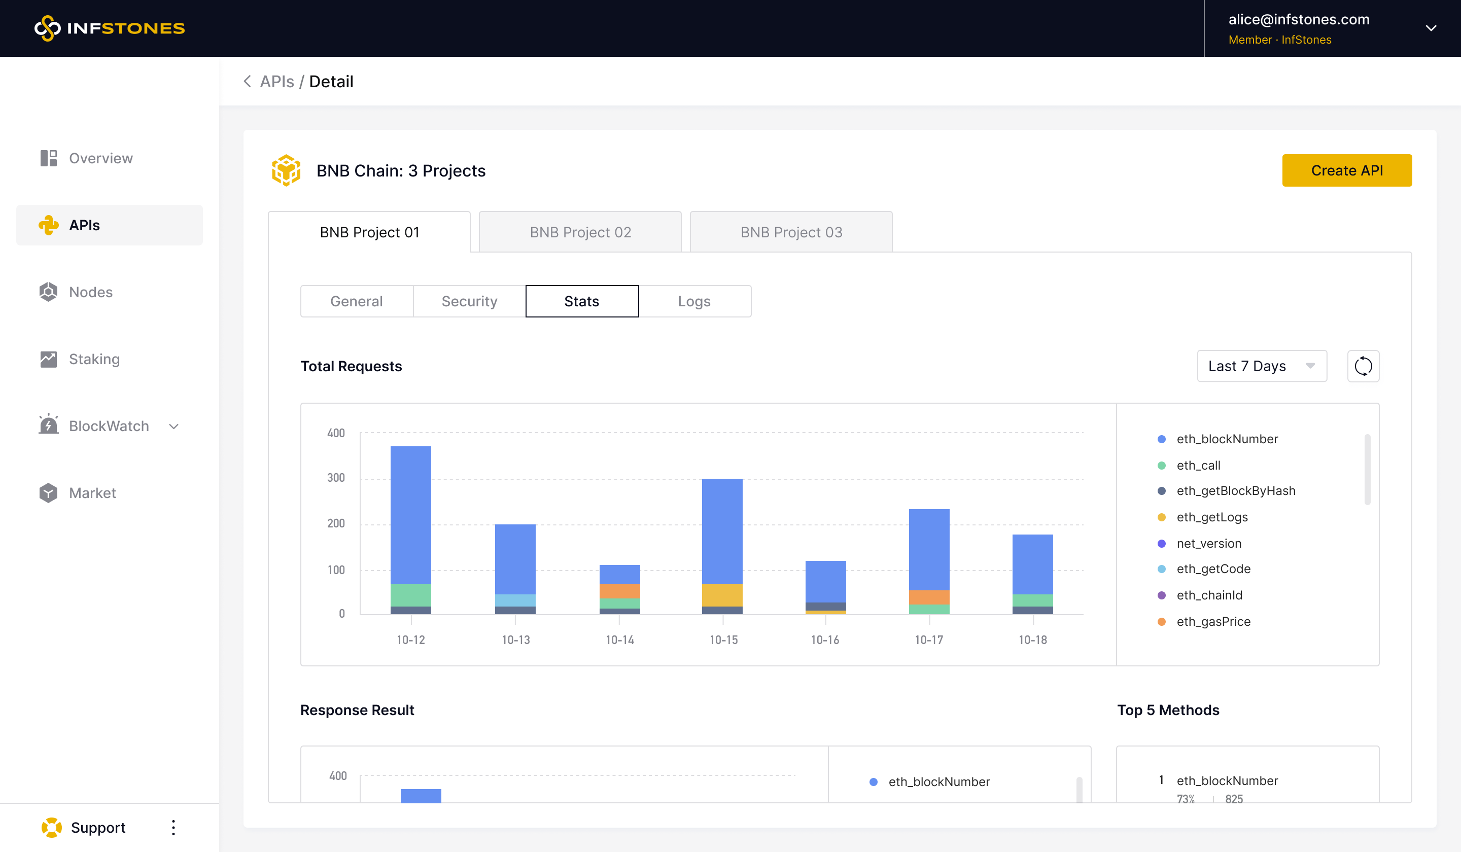Open the Overview sidebar icon
Screen dimensions: 1461x852
[x=49, y=158]
